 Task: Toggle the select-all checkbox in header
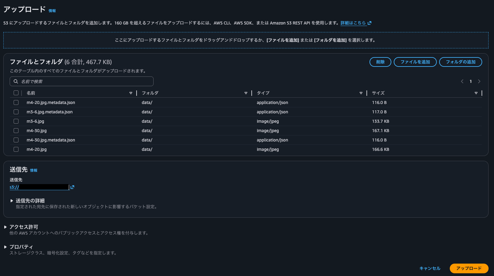point(16,93)
